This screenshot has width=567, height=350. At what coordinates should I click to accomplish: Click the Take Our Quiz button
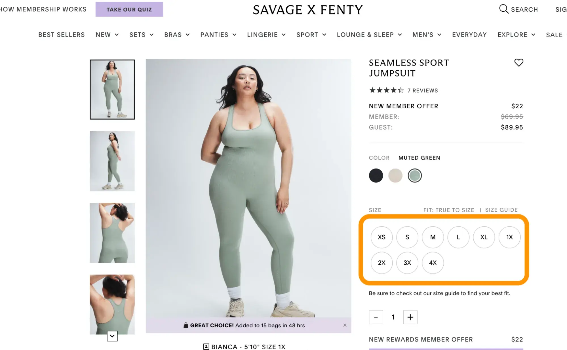tap(129, 9)
